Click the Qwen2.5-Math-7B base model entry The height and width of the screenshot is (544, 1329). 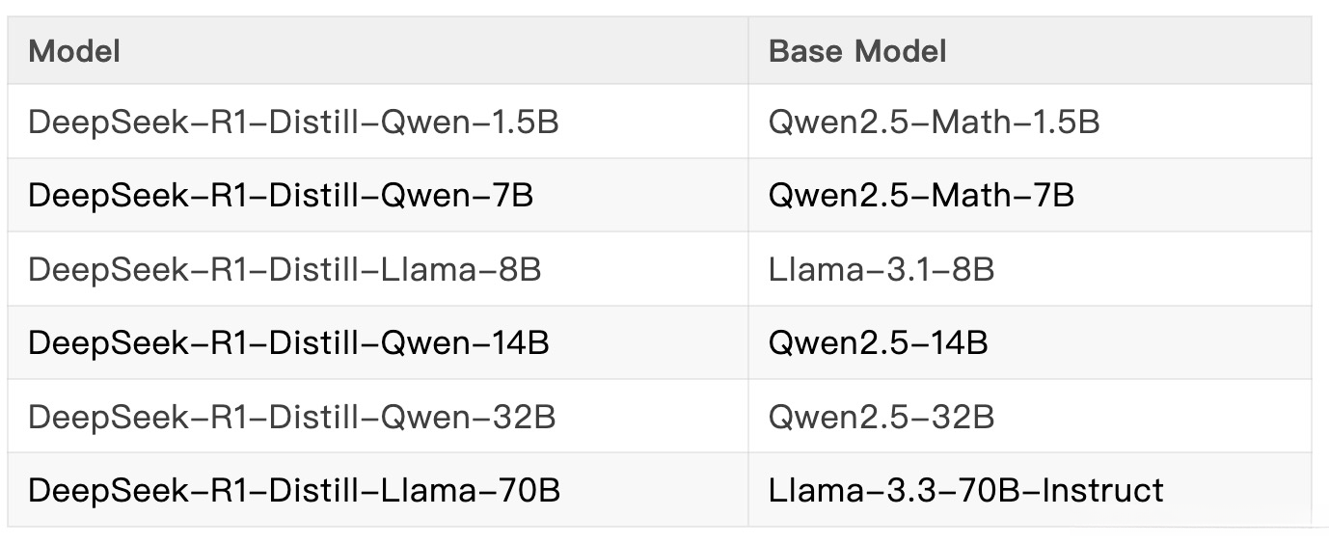tap(921, 196)
